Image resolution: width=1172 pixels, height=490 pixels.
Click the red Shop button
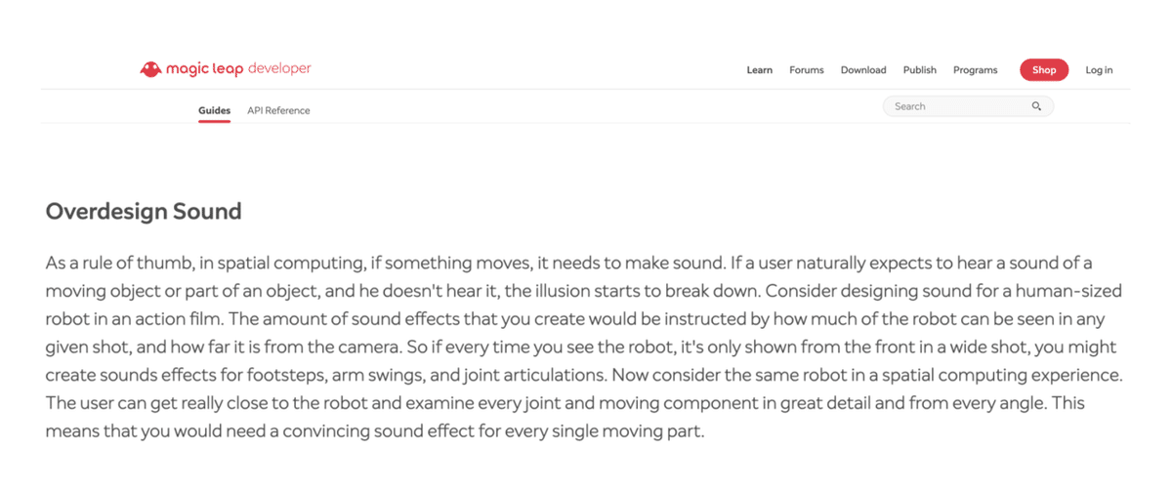[1044, 70]
